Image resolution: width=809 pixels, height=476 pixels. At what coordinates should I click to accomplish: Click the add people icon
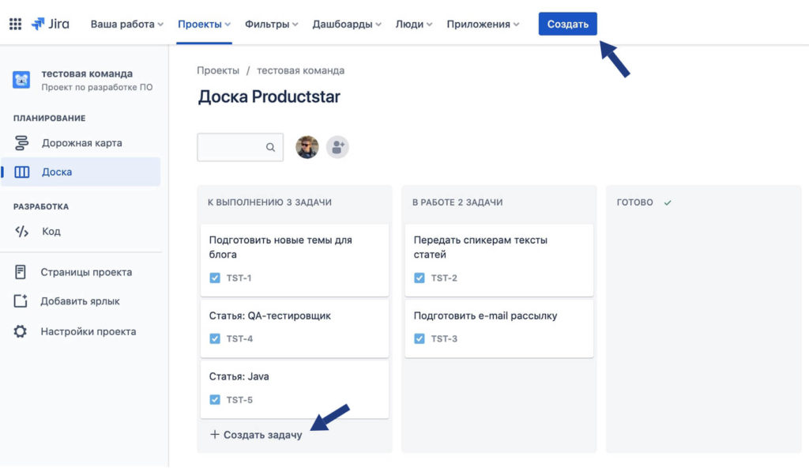click(x=337, y=147)
